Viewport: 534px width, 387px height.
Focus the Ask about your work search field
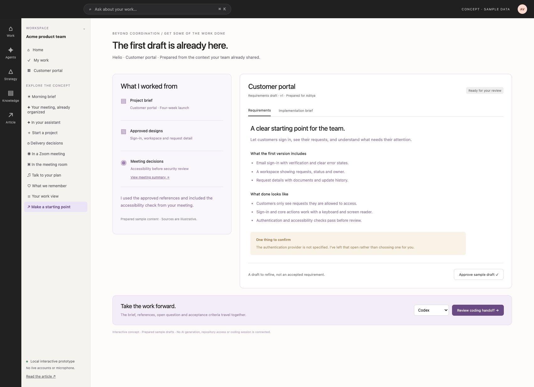[x=157, y=9]
